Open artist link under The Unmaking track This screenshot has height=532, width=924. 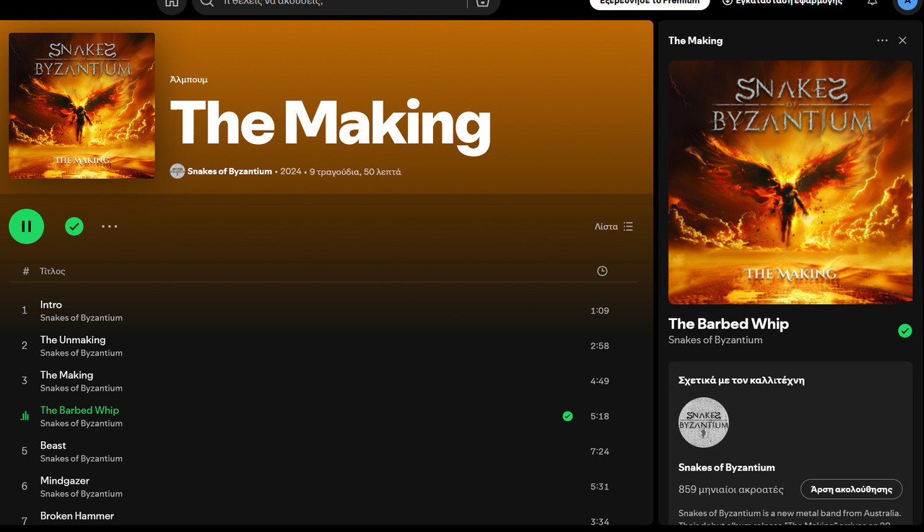pos(82,353)
